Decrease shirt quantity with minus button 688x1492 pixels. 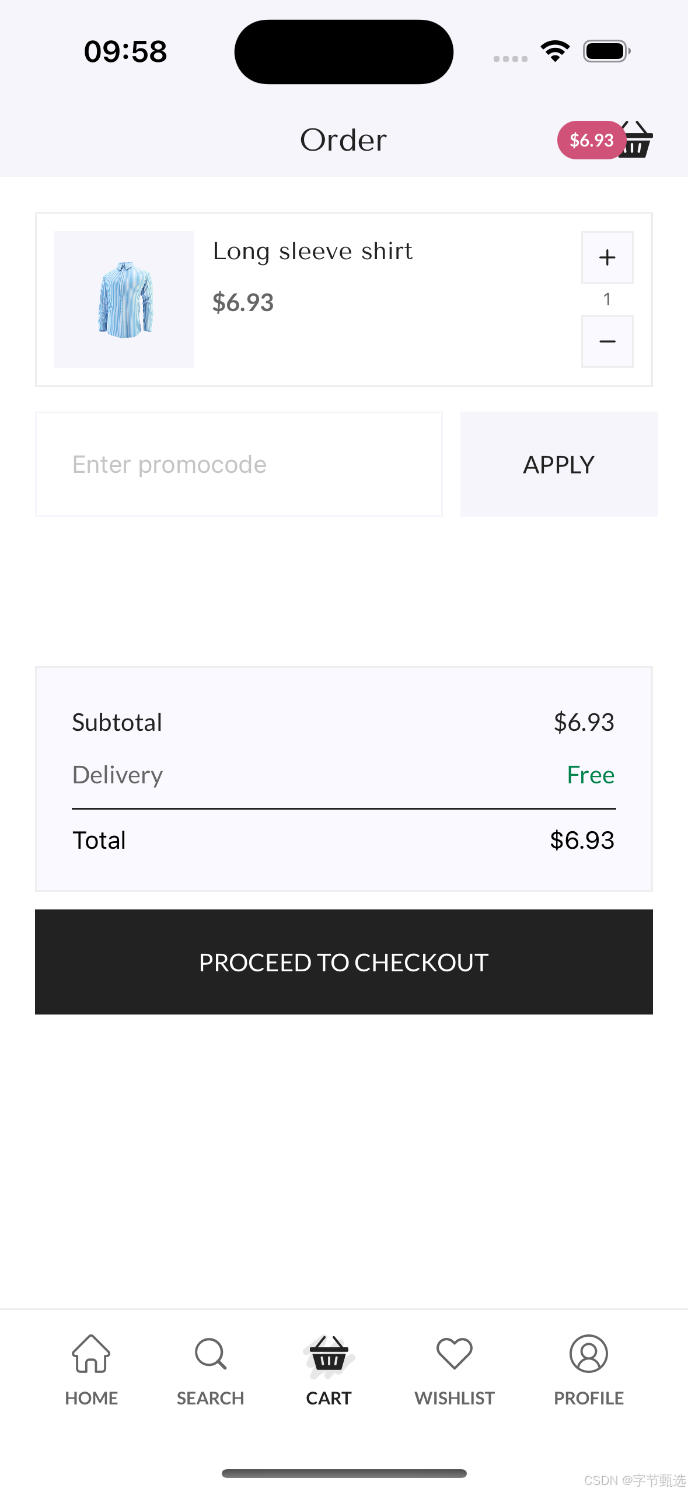[x=607, y=341]
